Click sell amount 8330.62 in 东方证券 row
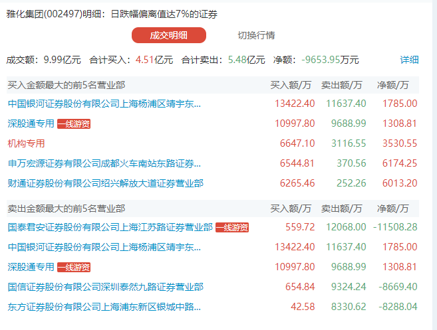437x330 pixels. [x=349, y=307]
